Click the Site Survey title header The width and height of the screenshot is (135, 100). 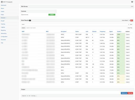click(24, 7)
